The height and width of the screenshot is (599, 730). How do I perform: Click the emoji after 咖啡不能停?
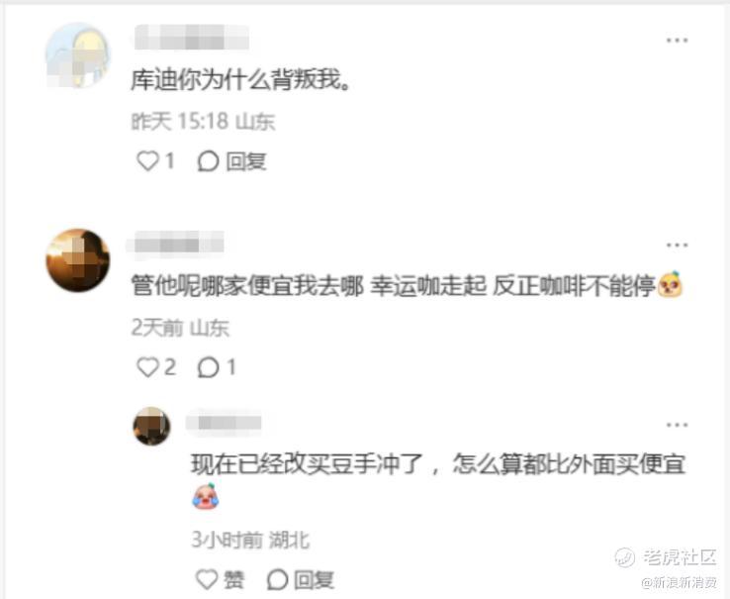671,284
